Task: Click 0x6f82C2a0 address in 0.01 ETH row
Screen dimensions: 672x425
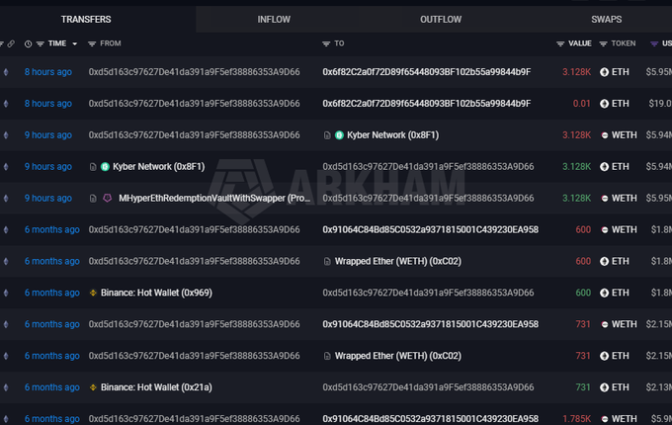Action: (x=427, y=103)
